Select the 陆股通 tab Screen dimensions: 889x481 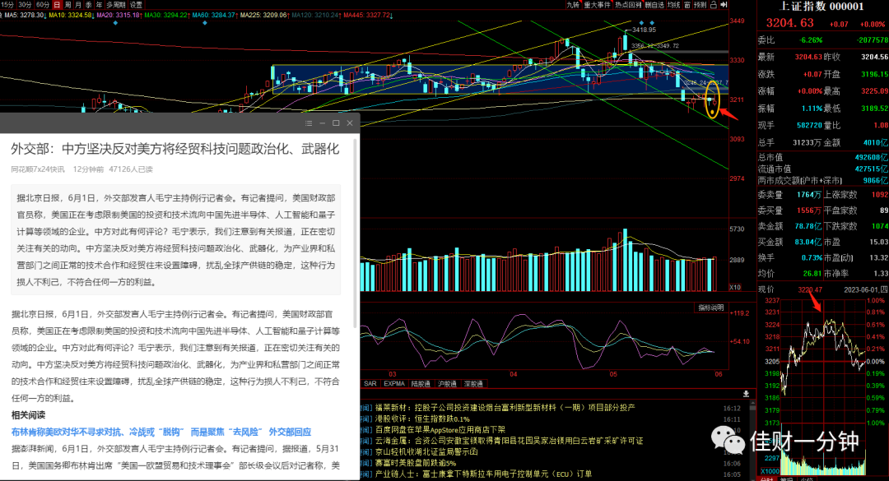(x=421, y=383)
